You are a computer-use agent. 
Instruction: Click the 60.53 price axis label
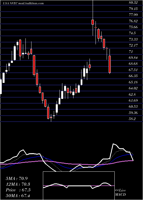point(133,107)
